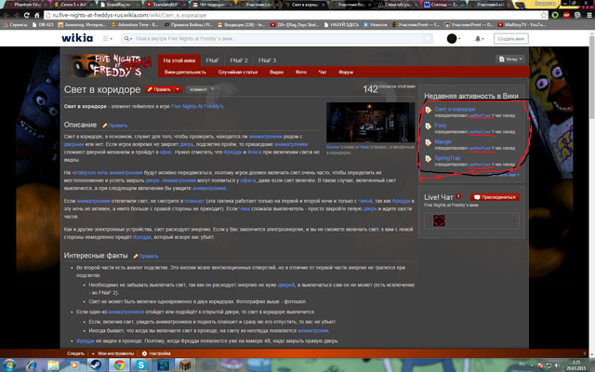595x372 pixels.
Task: Click 'Следить' in the bottom toolbar
Action: point(75,353)
